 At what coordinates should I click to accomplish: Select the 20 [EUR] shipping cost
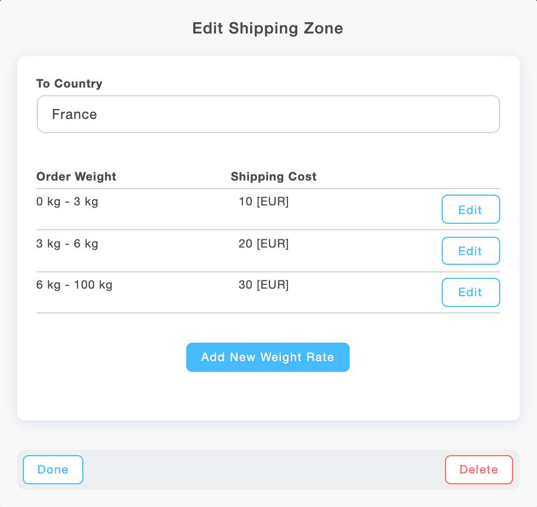(264, 243)
